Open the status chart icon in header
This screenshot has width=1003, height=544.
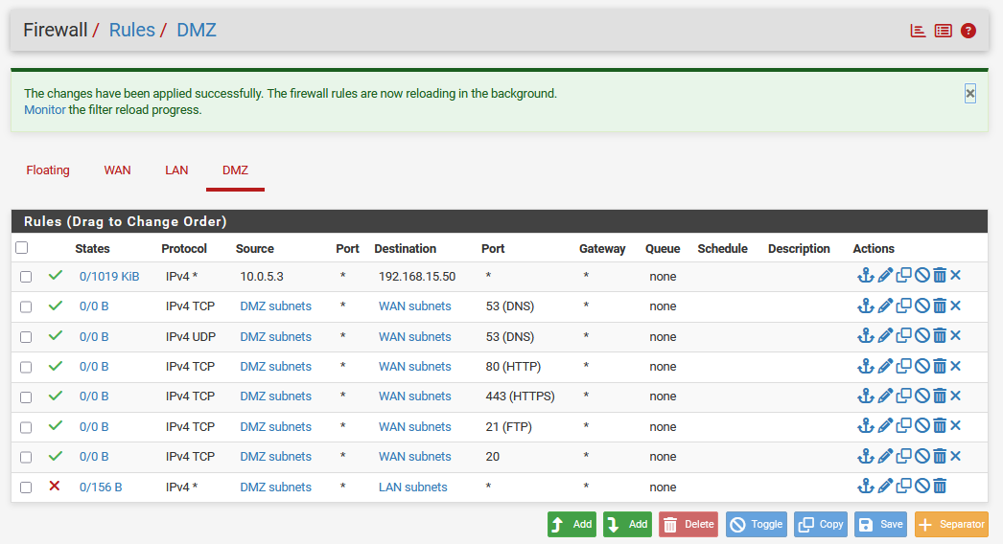[x=918, y=31]
